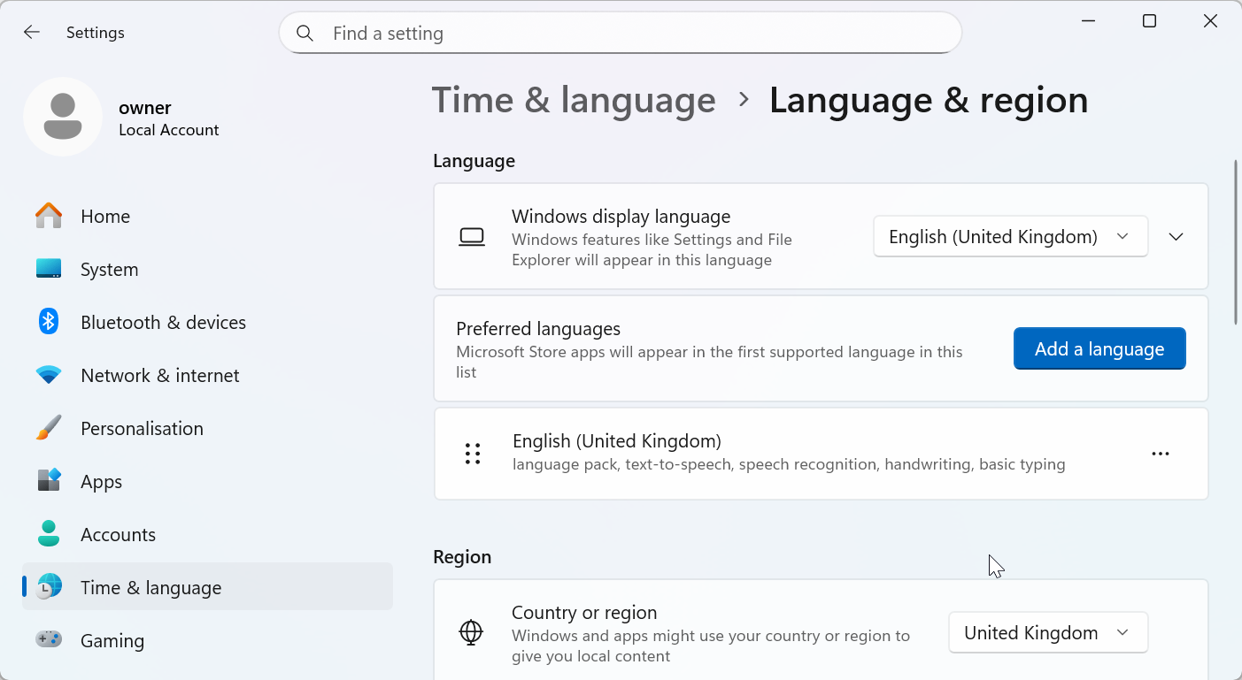This screenshot has width=1242, height=680.
Task: Click the Gaming controller icon
Action: [x=49, y=639]
